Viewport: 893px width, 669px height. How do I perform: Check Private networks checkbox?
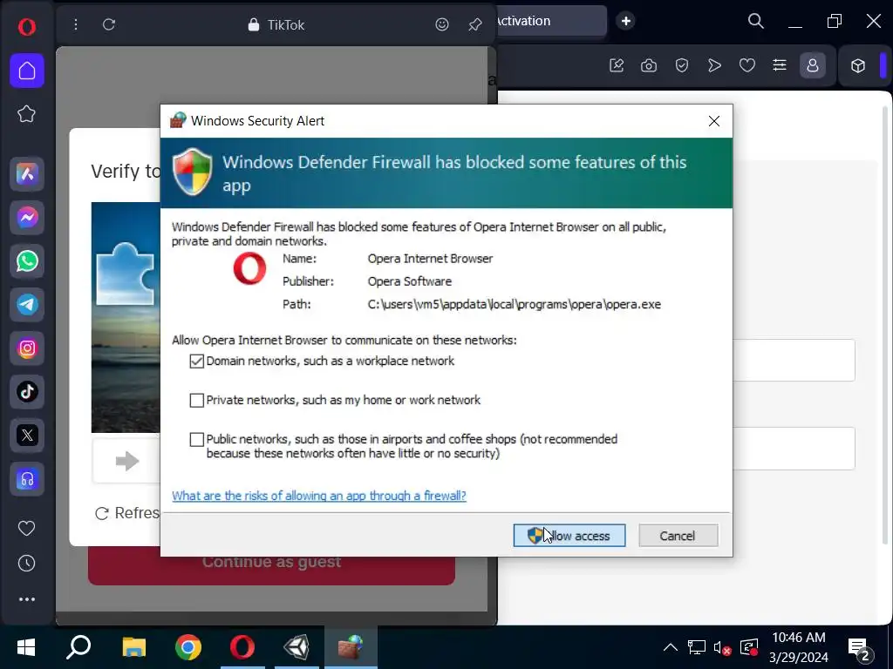[x=196, y=401]
